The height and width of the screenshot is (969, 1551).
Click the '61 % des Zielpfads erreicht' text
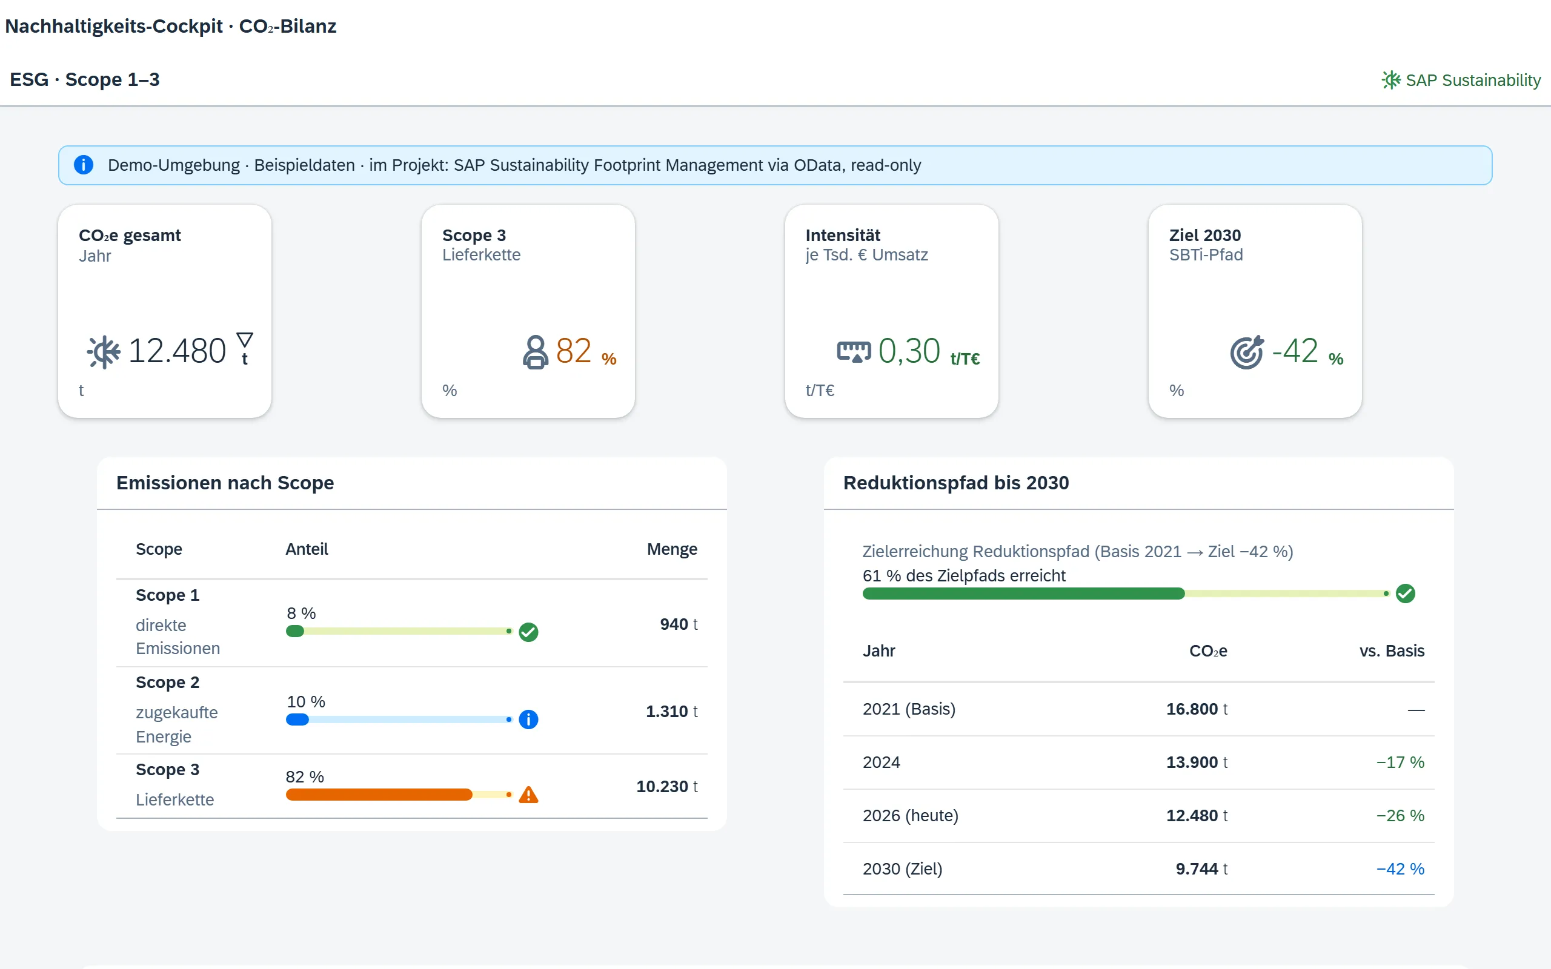(964, 575)
